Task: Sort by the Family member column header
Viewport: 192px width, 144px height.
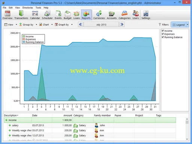Action: coord(103,115)
